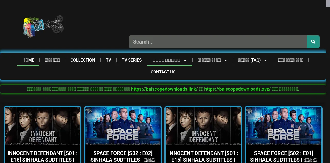
Task: Open the SPACE FORCE [S02 : E01] title link
Action: pyautogui.click(x=284, y=157)
